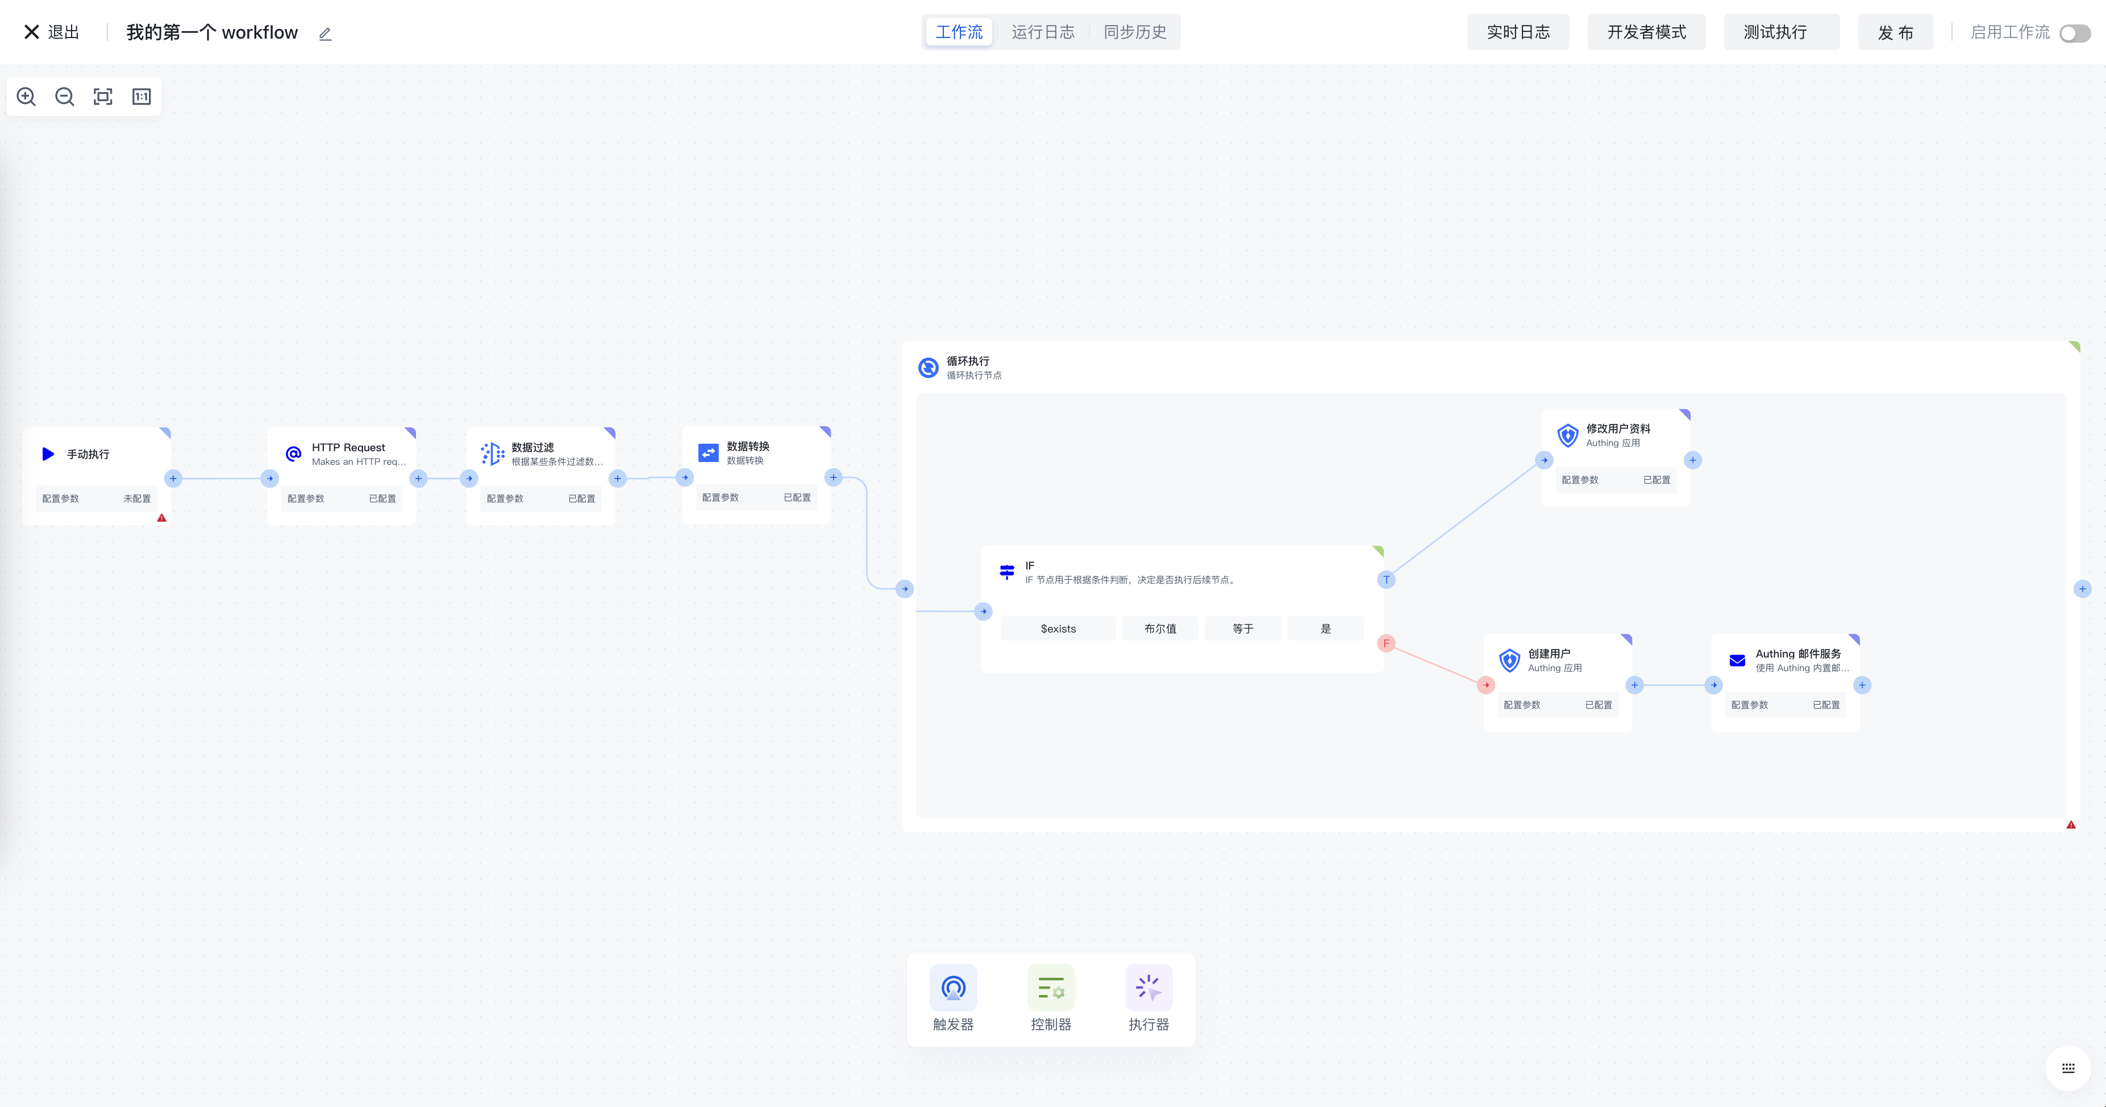Open the 开发者模式 button

click(1646, 32)
